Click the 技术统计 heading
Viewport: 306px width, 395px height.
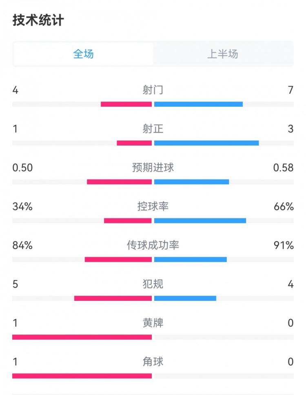click(x=38, y=20)
